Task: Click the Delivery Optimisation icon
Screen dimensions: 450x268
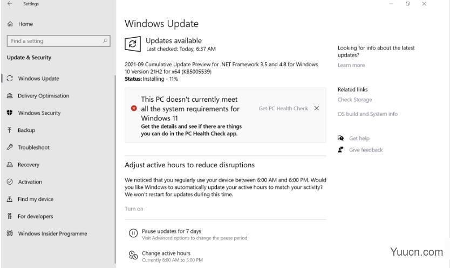Action: tap(10, 96)
